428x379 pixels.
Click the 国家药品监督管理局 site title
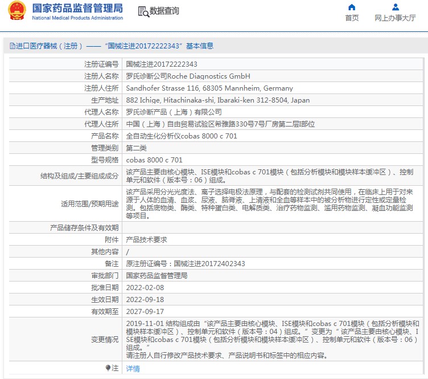(x=77, y=8)
